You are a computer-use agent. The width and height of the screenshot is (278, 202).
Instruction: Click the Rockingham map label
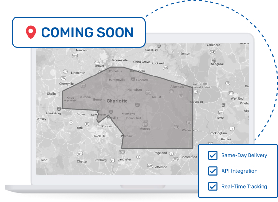coord(218,133)
